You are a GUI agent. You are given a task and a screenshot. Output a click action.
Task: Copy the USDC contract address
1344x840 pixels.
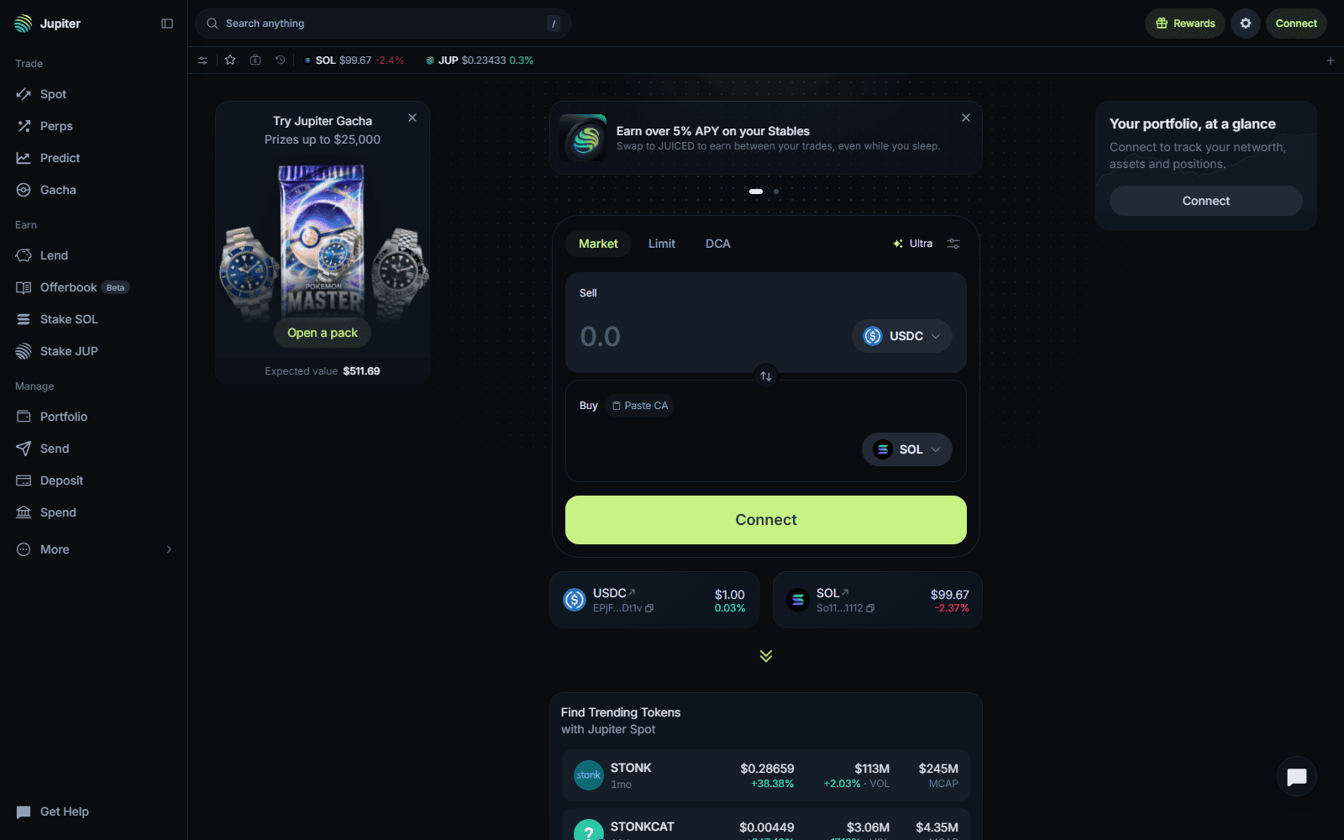(x=649, y=608)
